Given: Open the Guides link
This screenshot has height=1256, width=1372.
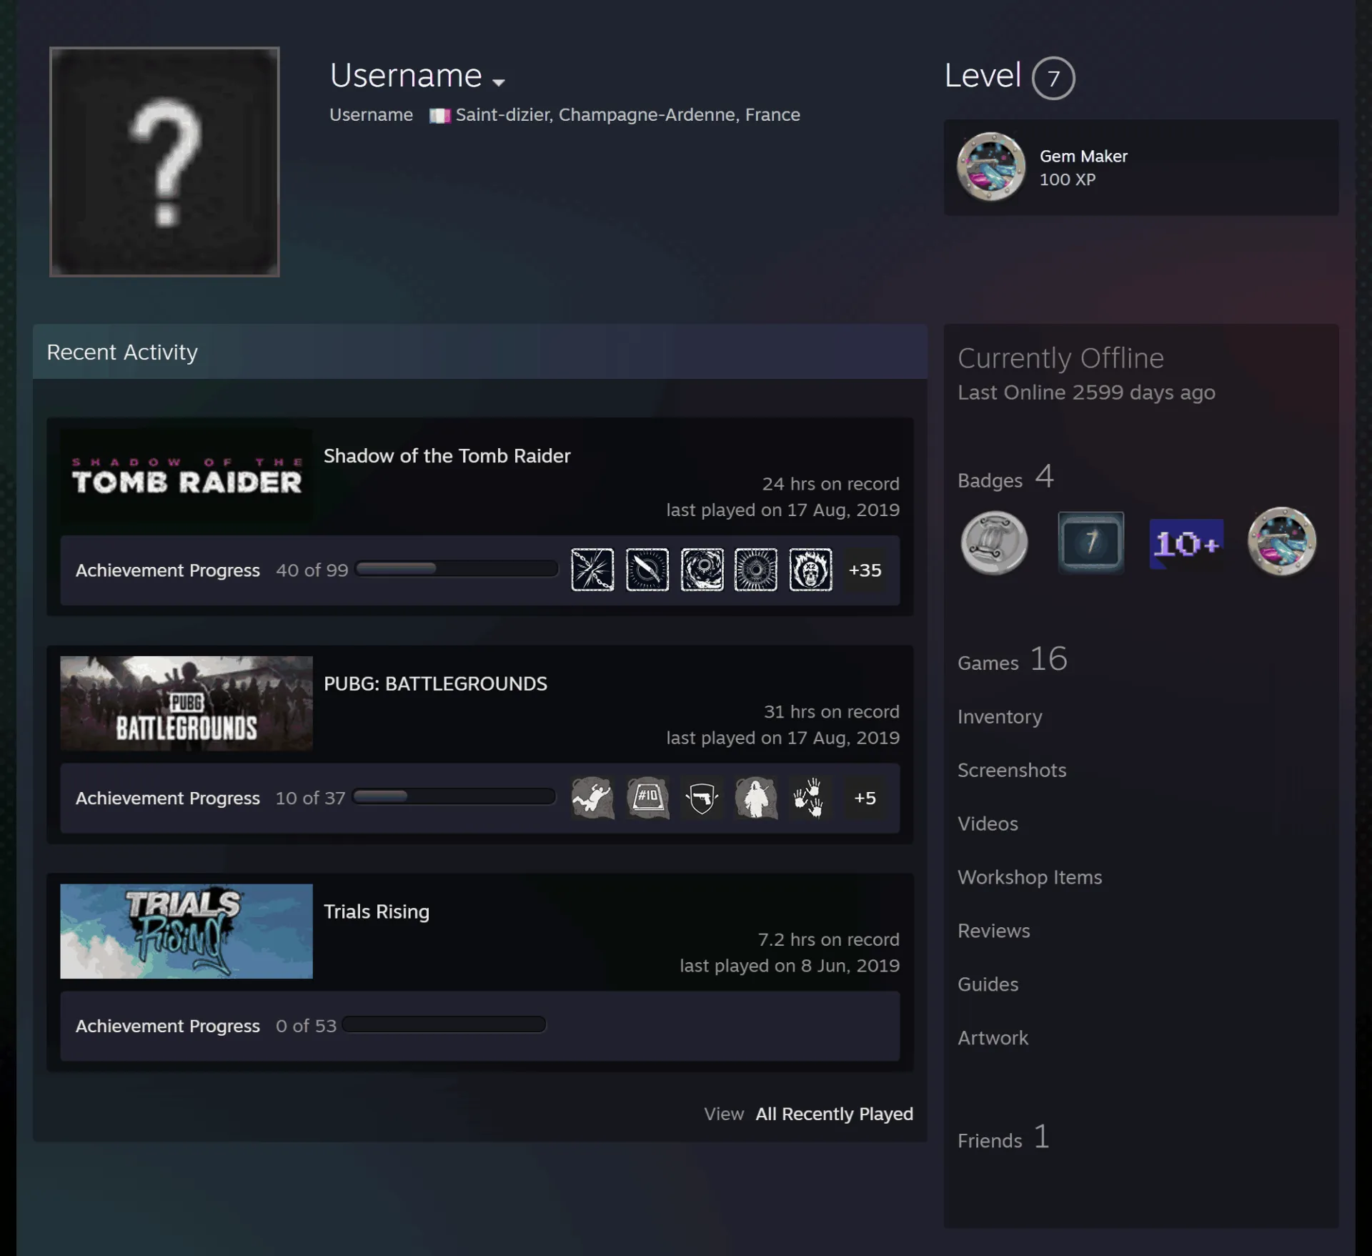Looking at the screenshot, I should [988, 985].
